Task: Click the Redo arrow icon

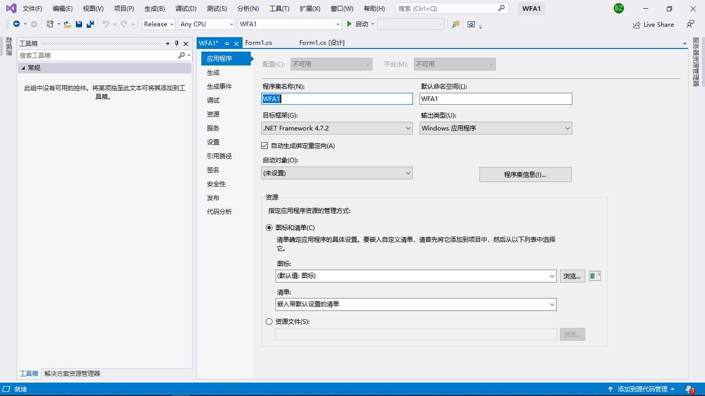Action: point(124,24)
